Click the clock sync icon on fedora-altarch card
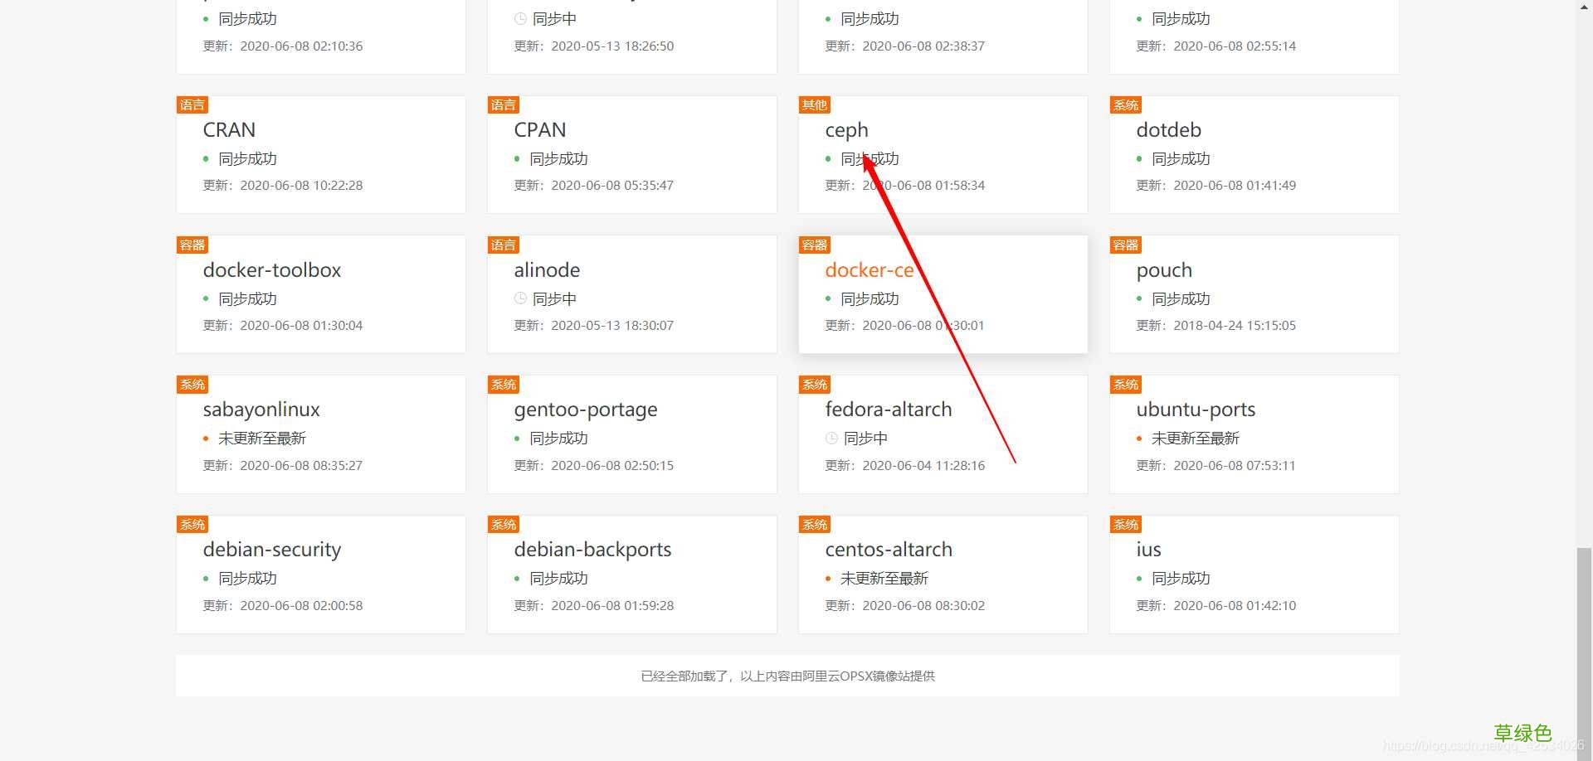Image resolution: width=1593 pixels, height=761 pixels. point(831,438)
